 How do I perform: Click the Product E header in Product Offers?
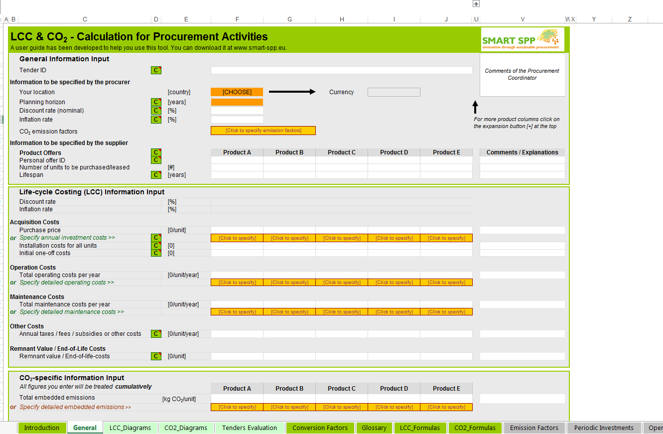tap(446, 152)
